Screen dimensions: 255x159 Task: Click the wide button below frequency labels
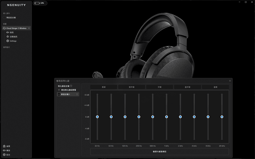coord(159,151)
